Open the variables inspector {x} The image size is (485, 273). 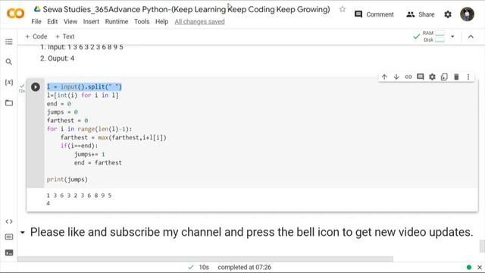[8, 82]
